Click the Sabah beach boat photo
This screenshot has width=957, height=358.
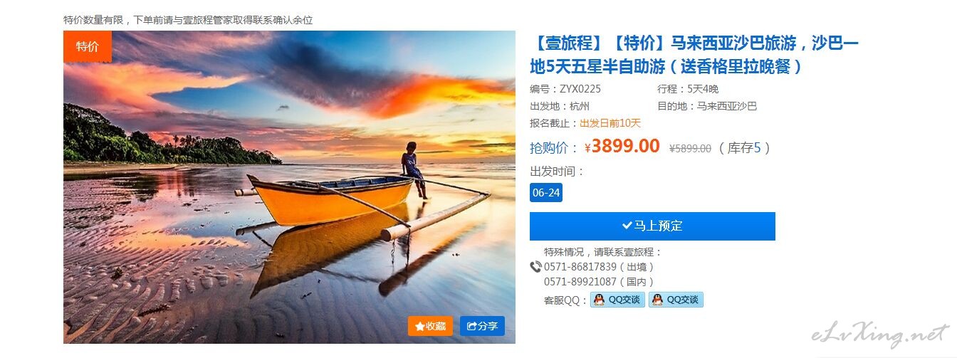point(289,187)
